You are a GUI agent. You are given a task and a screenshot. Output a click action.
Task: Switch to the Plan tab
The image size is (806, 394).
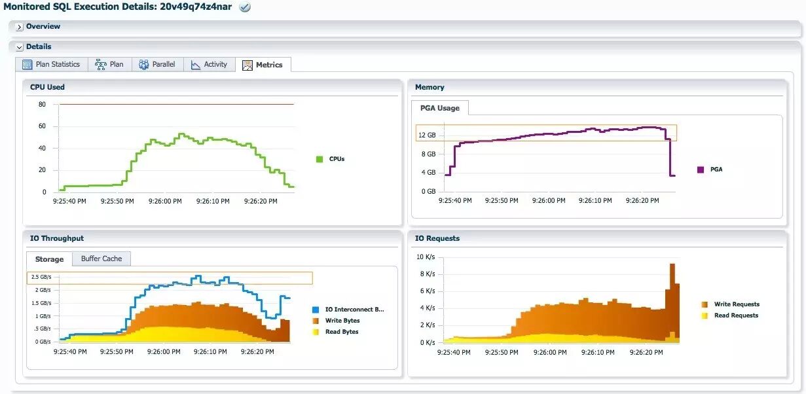point(109,64)
